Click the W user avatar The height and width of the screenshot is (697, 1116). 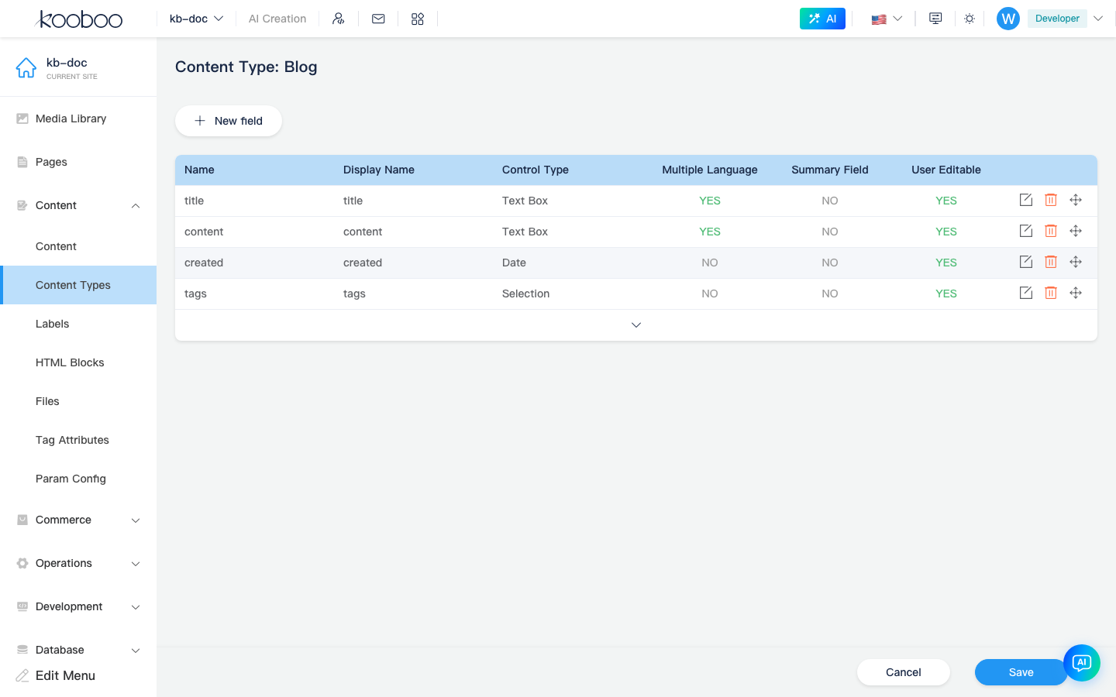(x=1008, y=19)
